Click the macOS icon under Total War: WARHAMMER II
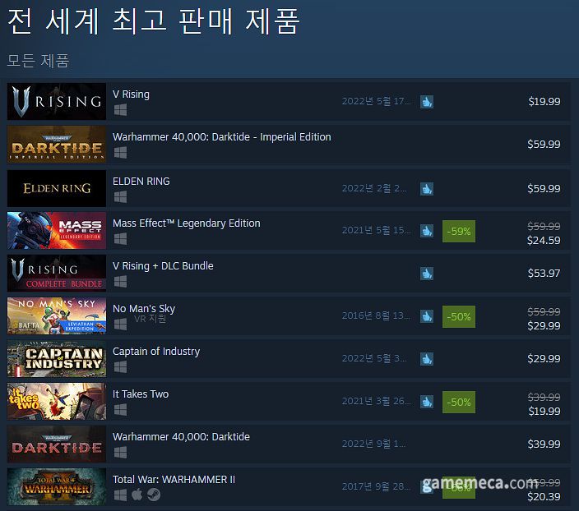The height and width of the screenshot is (511, 579). tap(137, 495)
